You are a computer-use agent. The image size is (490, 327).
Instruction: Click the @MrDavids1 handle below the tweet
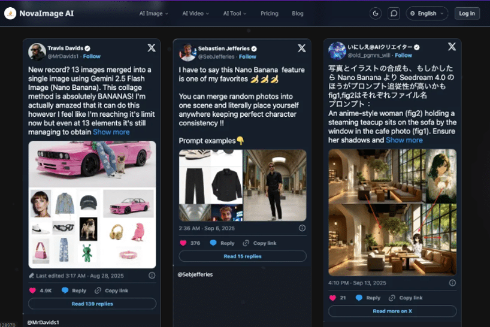(x=43, y=322)
